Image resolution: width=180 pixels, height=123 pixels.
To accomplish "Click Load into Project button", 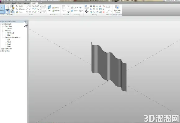I will [x=117, y=9].
